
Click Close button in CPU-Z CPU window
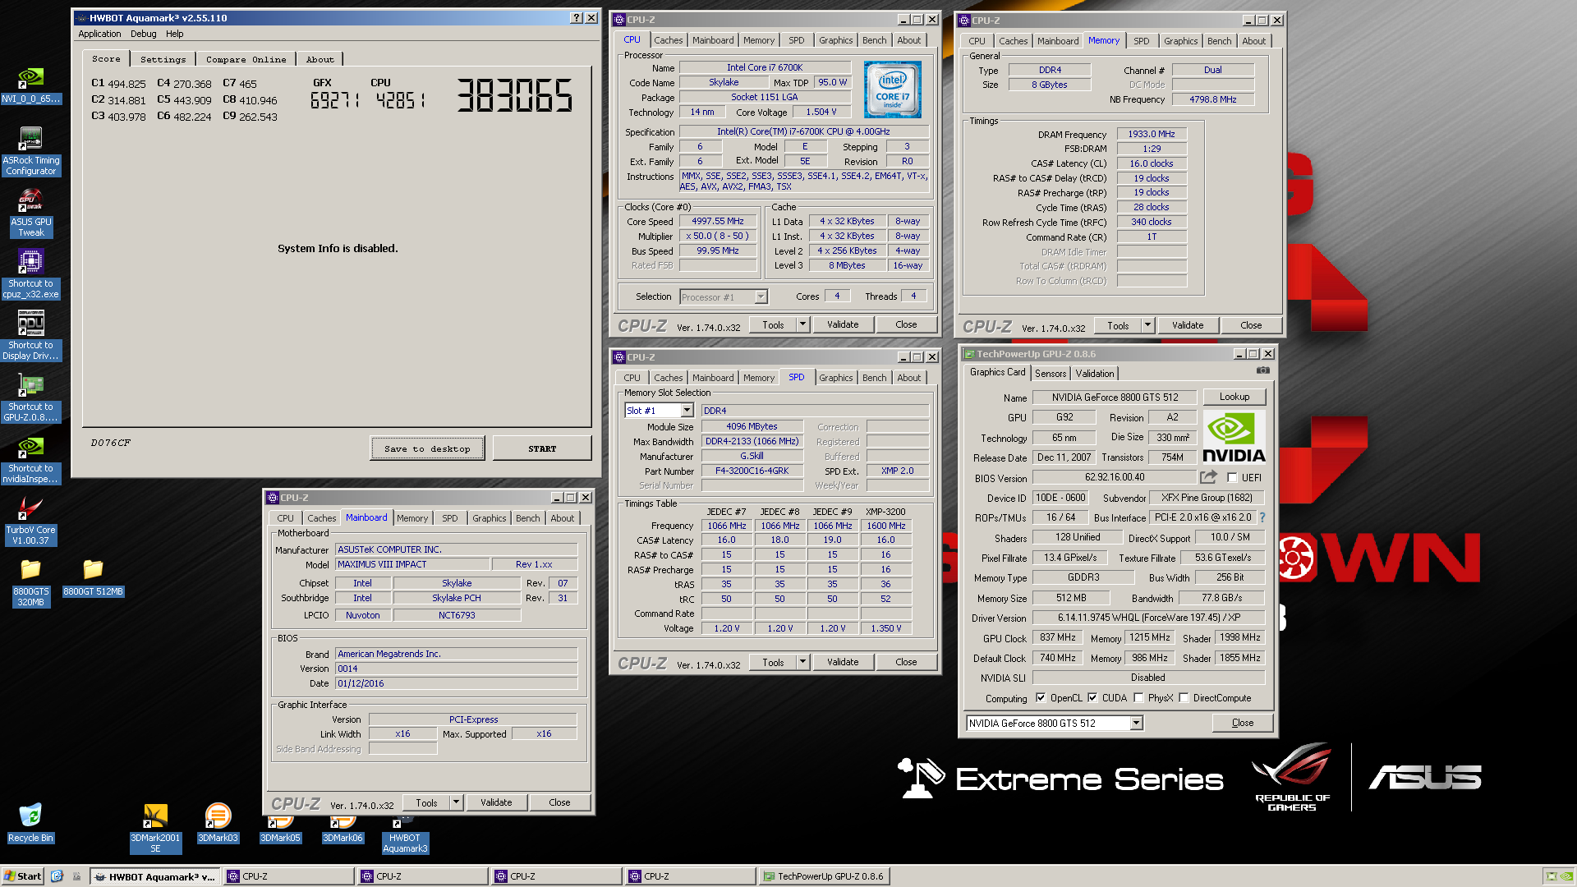906,324
